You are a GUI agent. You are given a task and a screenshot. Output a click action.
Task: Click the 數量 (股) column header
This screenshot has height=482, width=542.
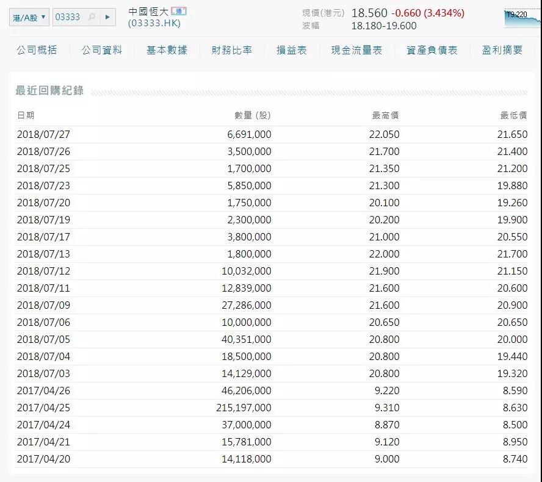coord(253,115)
